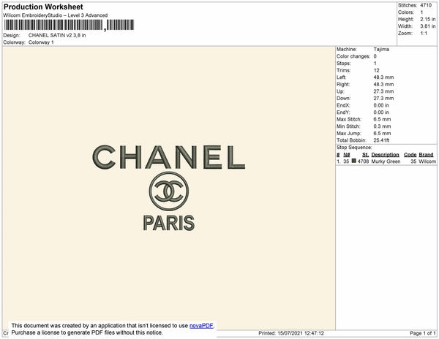Select the Trims value 12
Image resolution: width=439 pixels, height=339 pixels.
[376, 70]
